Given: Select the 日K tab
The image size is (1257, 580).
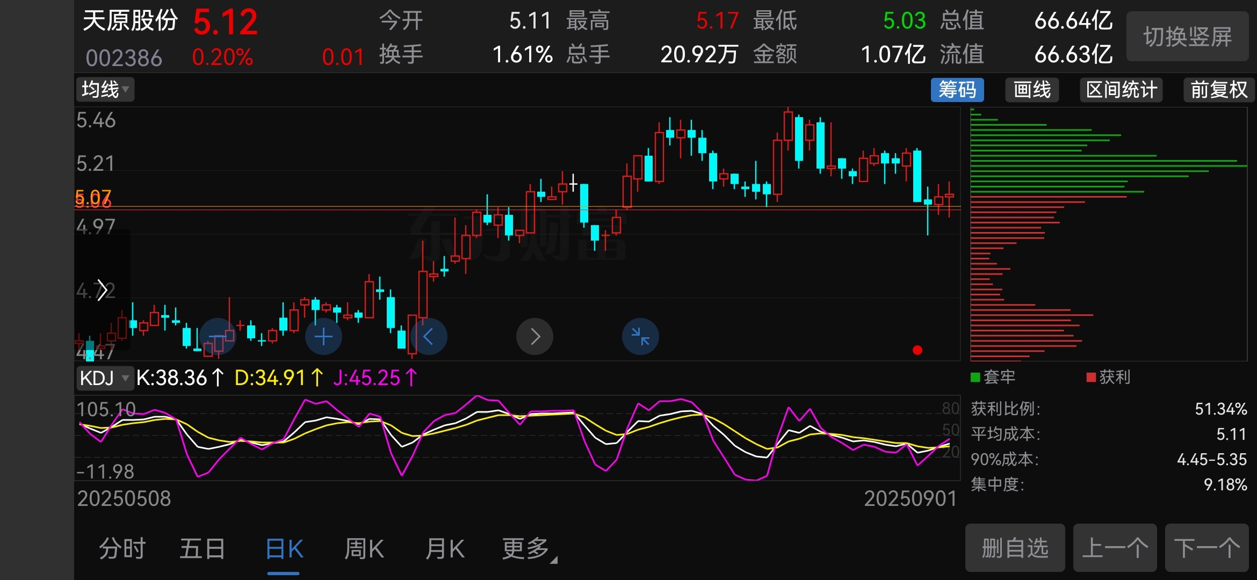Looking at the screenshot, I should click(284, 549).
